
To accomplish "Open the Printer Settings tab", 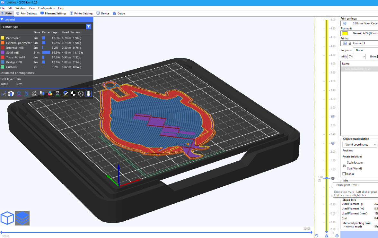I will 81,13.
